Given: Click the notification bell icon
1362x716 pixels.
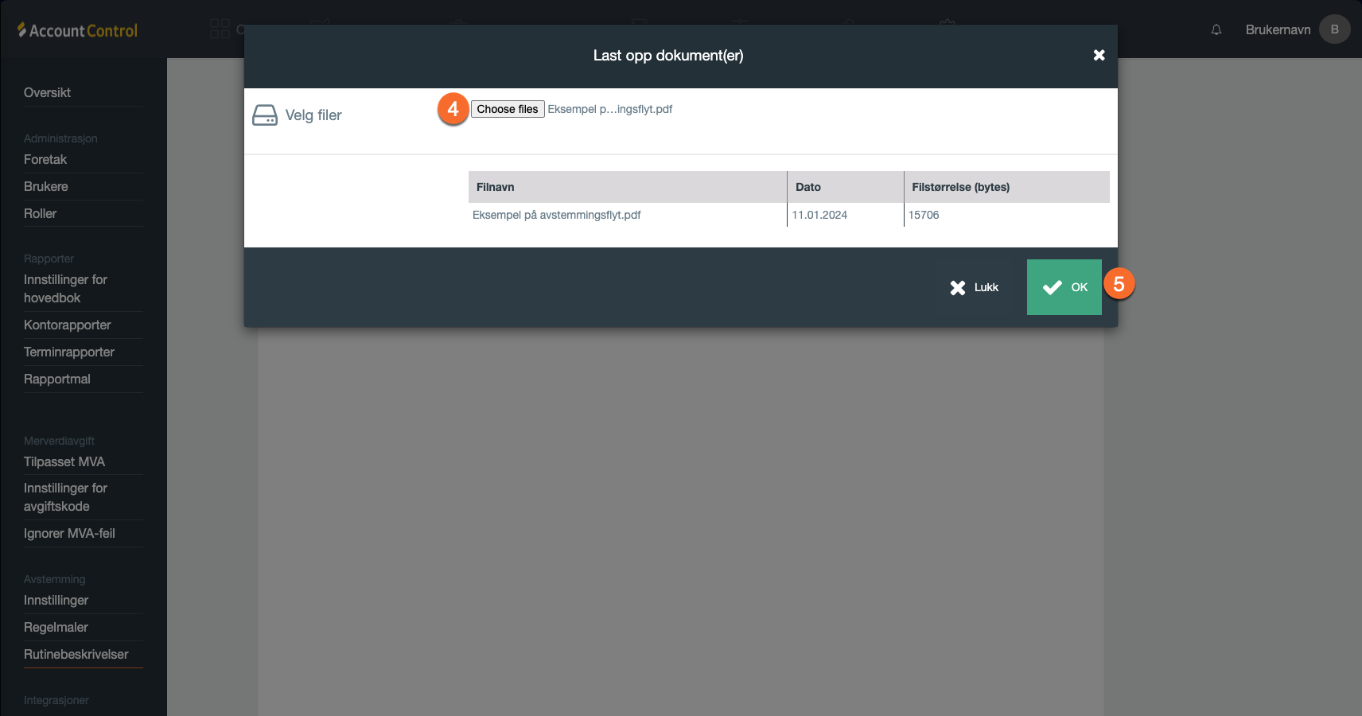Looking at the screenshot, I should 1216,29.
